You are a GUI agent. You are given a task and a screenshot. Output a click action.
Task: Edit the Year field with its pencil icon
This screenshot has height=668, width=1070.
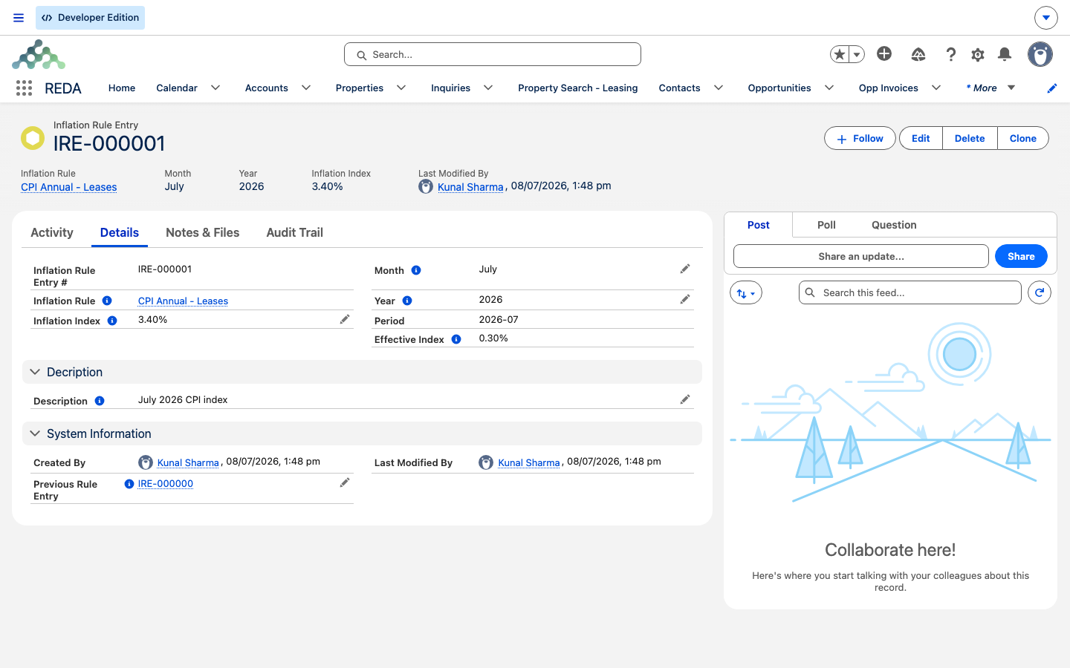click(x=685, y=299)
